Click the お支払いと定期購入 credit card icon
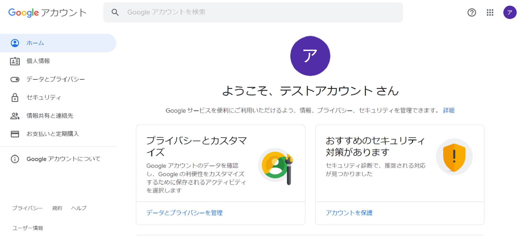 click(x=15, y=134)
